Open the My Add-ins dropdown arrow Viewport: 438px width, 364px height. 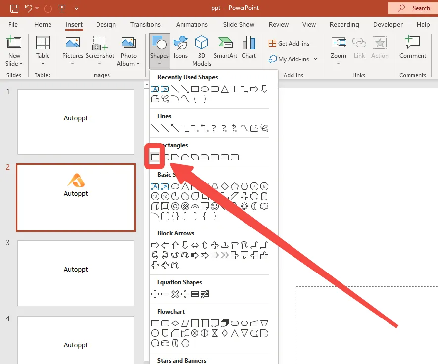click(315, 59)
